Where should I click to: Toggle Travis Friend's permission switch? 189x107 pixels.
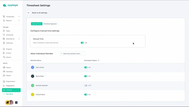86,95
